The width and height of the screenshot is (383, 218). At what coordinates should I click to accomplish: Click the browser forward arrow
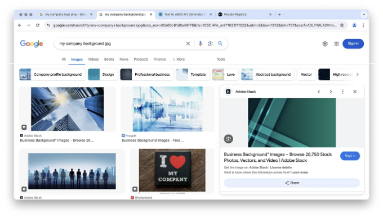(29, 25)
